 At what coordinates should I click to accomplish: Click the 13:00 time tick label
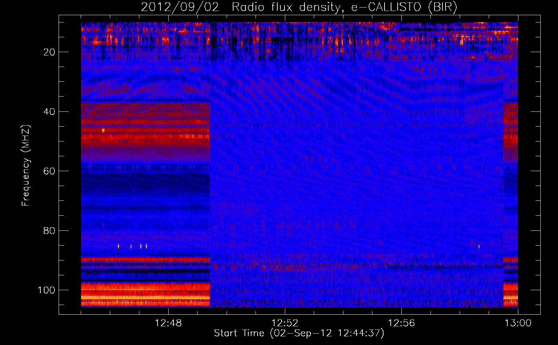click(x=518, y=323)
